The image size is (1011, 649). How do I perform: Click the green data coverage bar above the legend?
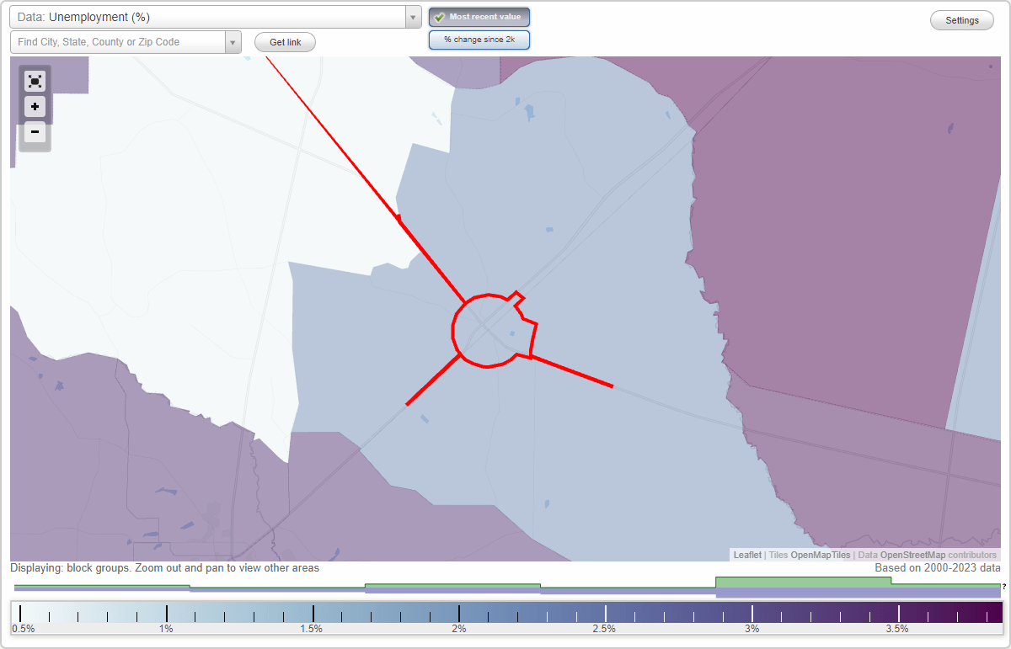click(x=800, y=583)
